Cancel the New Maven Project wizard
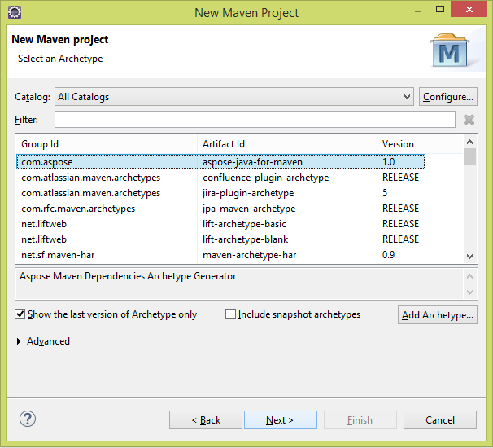The height and width of the screenshot is (448, 493). (440, 420)
